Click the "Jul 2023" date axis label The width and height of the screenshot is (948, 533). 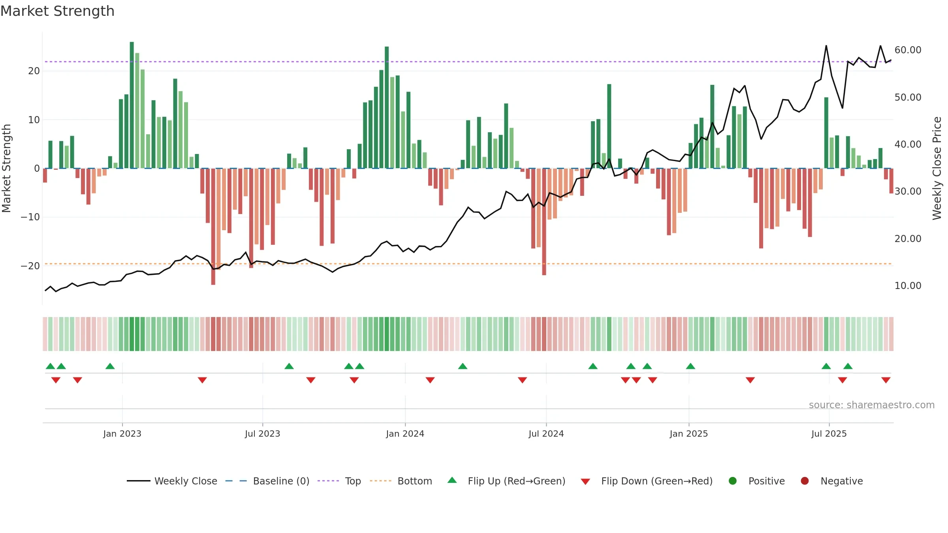pyautogui.click(x=262, y=434)
